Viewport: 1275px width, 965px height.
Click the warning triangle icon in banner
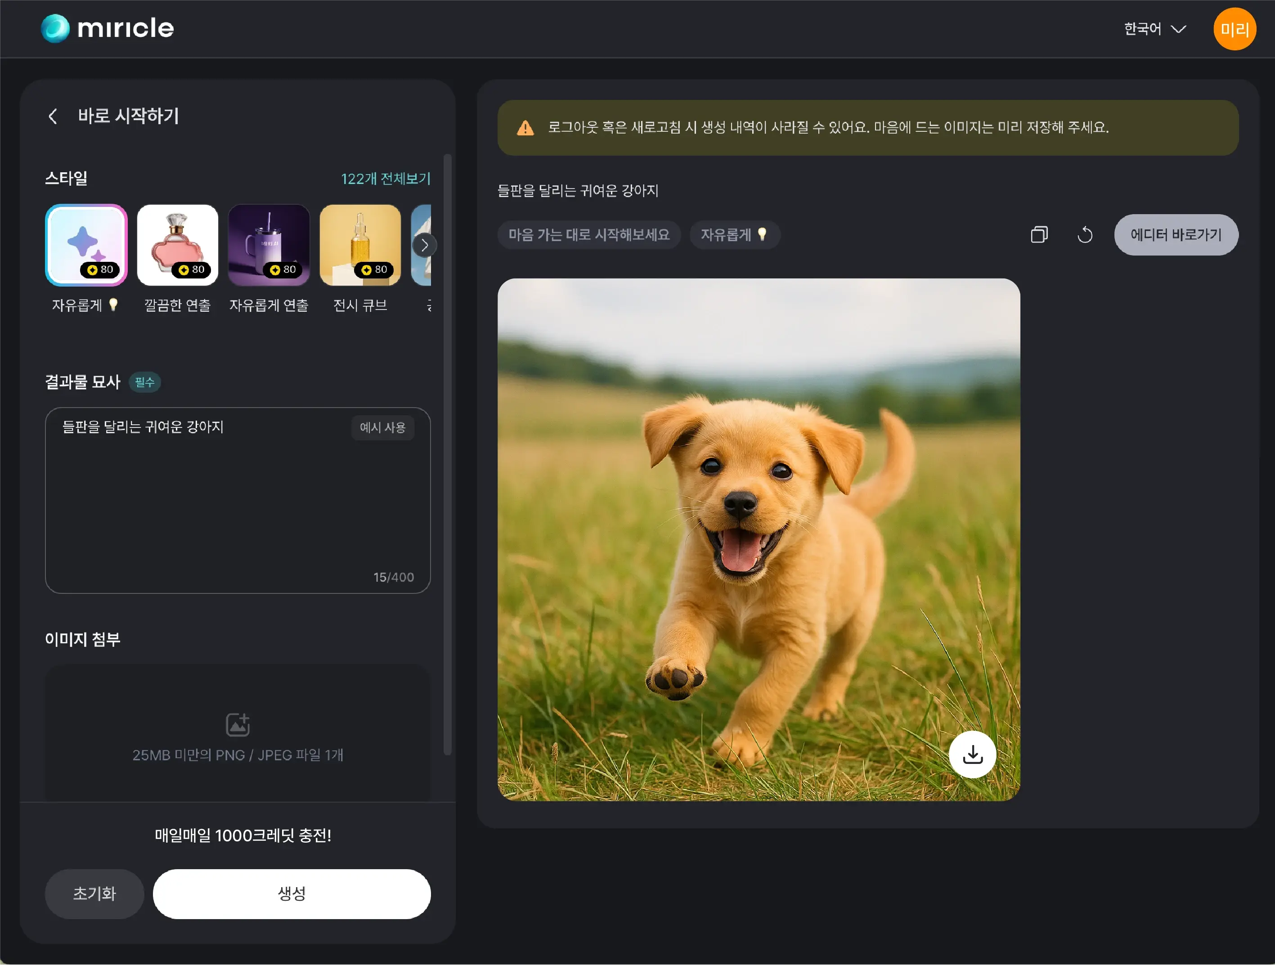point(525,128)
